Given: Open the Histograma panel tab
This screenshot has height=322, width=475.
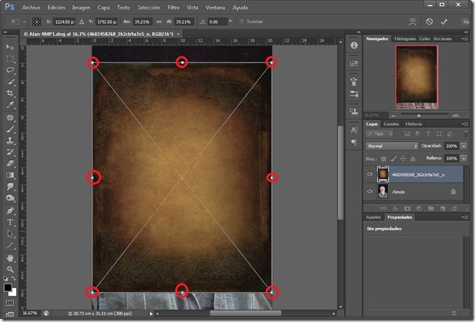Looking at the screenshot, I should coord(405,38).
